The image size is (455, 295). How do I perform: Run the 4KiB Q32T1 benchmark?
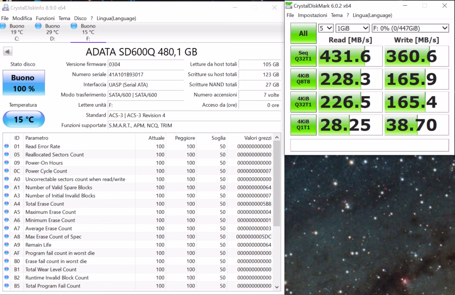click(x=303, y=102)
